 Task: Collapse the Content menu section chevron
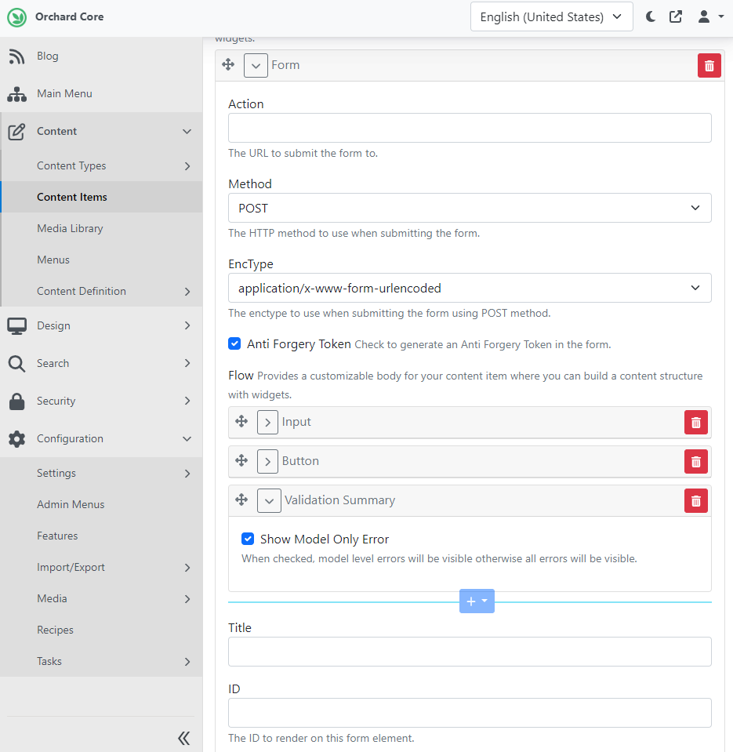click(187, 132)
